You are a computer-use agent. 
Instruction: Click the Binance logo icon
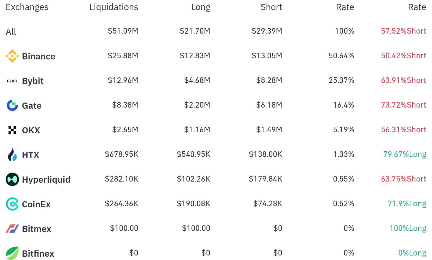[x=12, y=56]
